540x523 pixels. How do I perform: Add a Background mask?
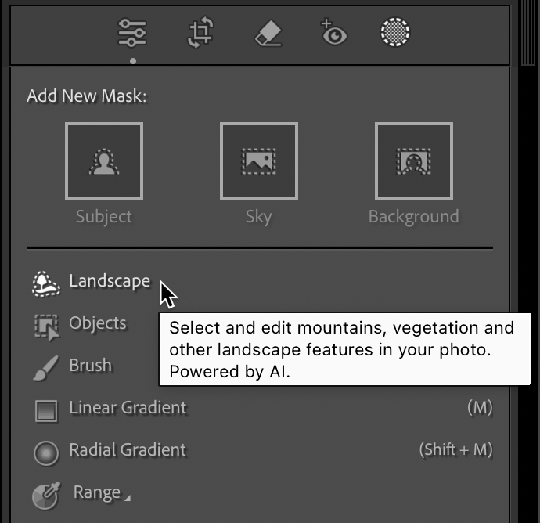pyautogui.click(x=414, y=161)
